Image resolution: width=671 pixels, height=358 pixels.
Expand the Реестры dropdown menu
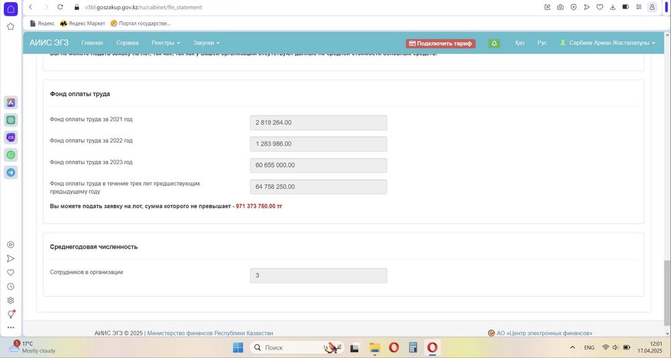tap(166, 43)
